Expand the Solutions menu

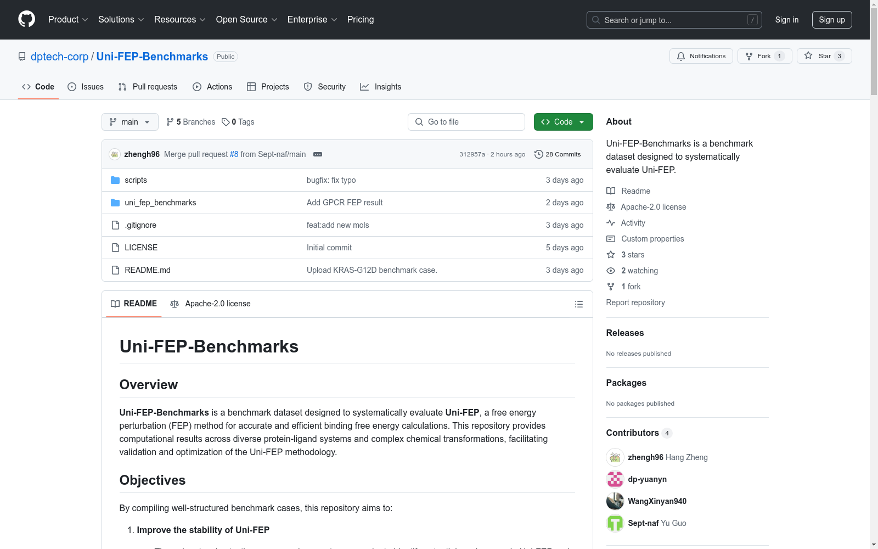tap(121, 19)
